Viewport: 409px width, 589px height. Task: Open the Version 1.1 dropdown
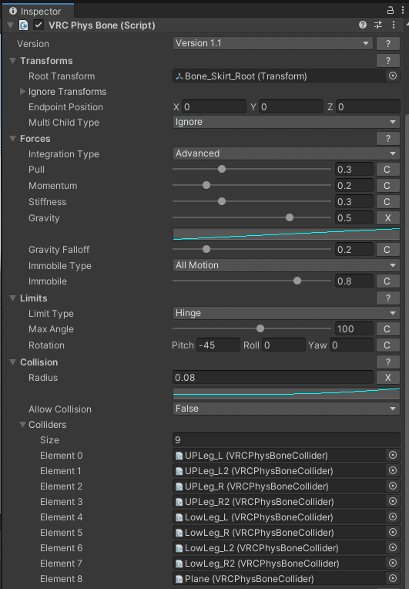(273, 43)
